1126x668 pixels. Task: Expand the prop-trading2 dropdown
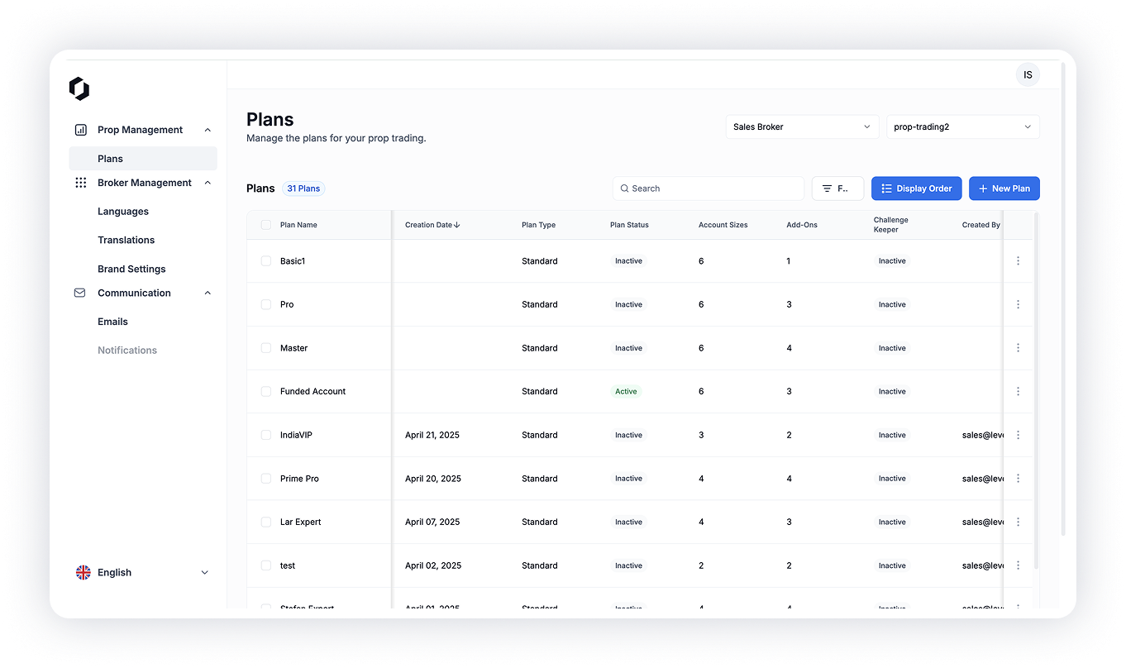pyautogui.click(x=962, y=126)
